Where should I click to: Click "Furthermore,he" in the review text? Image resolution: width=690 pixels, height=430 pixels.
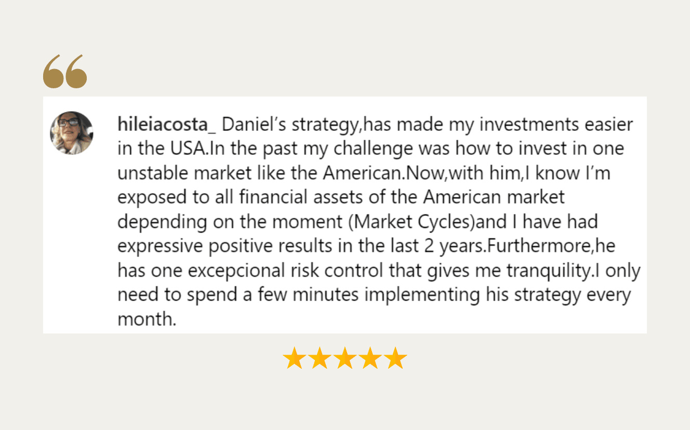click(551, 246)
